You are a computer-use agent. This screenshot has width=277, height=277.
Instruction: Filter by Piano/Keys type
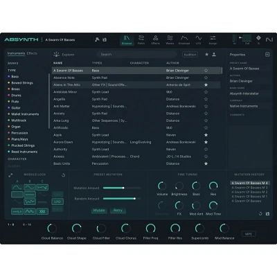tap(17, 139)
